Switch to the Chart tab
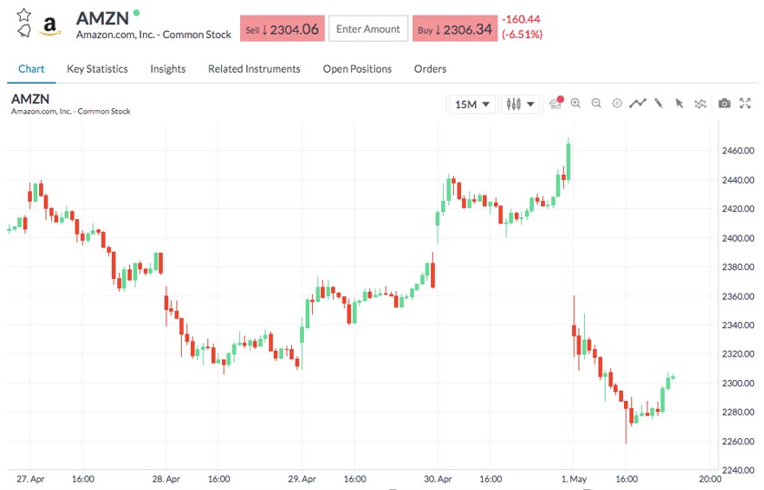Screen dimensions: 764x490 31,69
